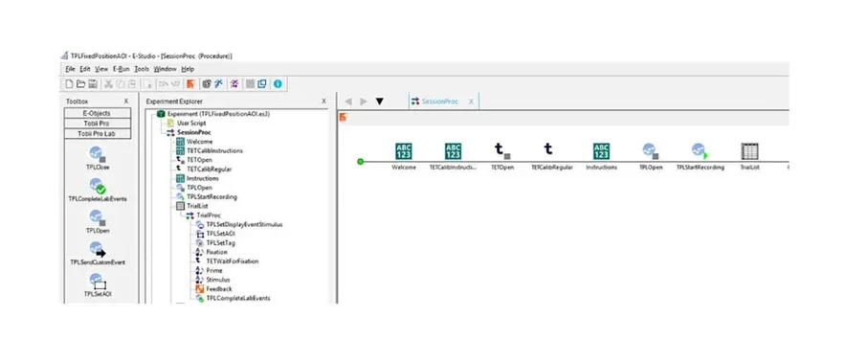Click the Save toolbar icon
This screenshot has width=867, height=362.
pyautogui.click(x=93, y=83)
